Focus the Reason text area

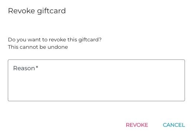[96, 80]
